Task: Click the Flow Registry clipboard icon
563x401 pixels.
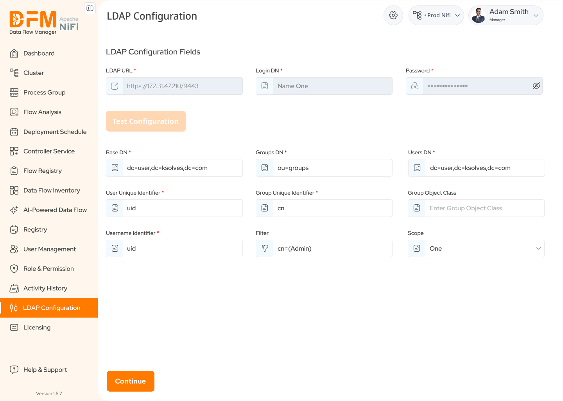Action: 14,171
